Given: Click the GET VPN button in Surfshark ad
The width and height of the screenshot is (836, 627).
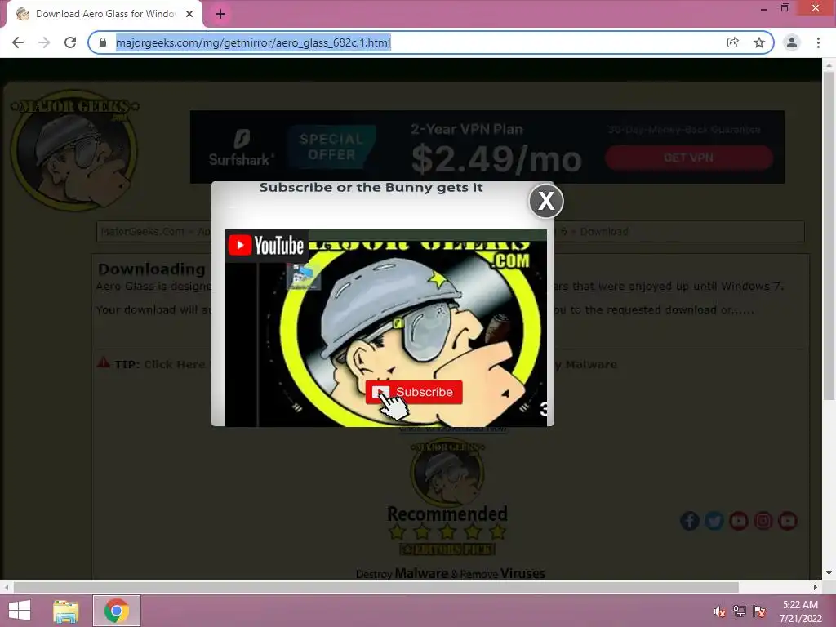Looking at the screenshot, I should click(x=689, y=158).
